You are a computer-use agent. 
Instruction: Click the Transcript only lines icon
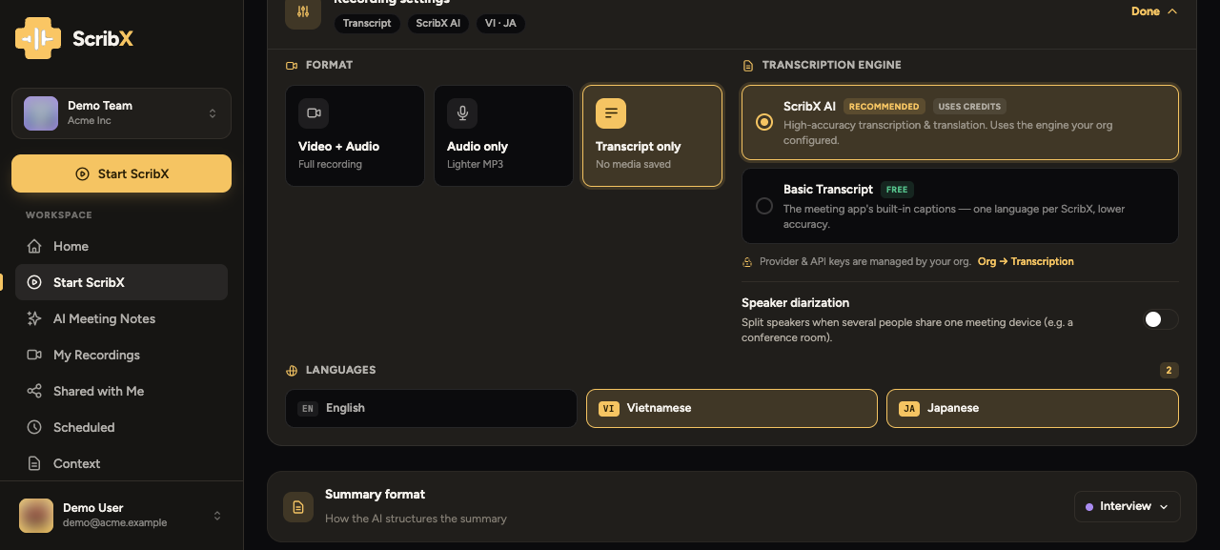(611, 112)
